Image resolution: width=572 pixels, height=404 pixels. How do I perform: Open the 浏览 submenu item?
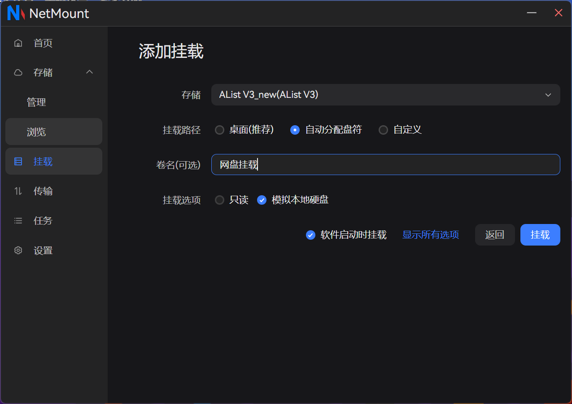point(36,132)
